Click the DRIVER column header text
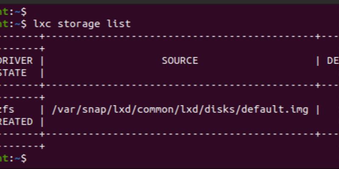 (16, 60)
